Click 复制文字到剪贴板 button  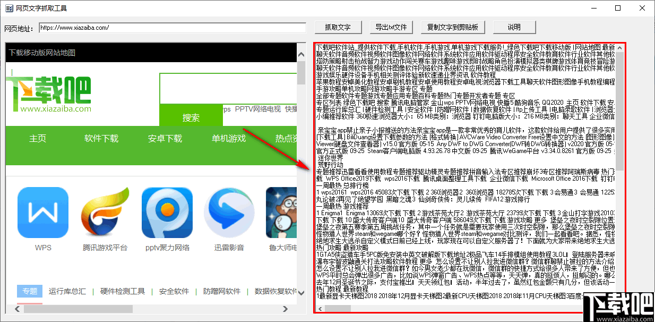453,27
